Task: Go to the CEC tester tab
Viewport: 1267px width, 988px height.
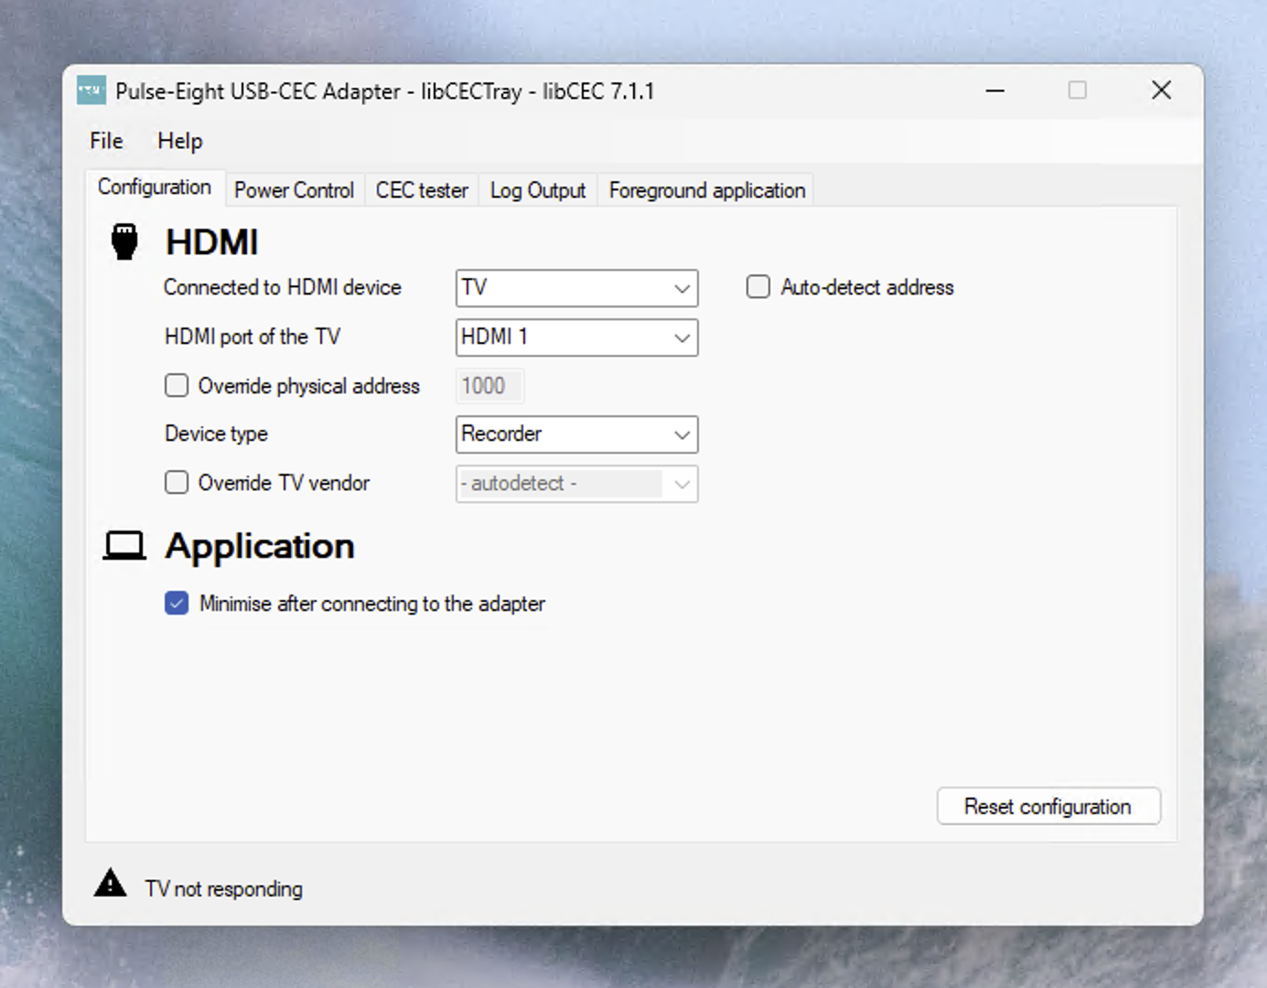Action: click(422, 190)
